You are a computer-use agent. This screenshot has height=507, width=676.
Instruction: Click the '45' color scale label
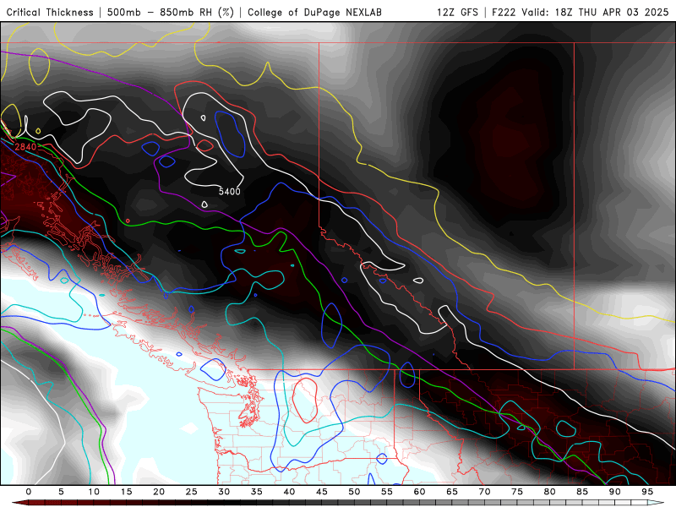[x=322, y=492]
